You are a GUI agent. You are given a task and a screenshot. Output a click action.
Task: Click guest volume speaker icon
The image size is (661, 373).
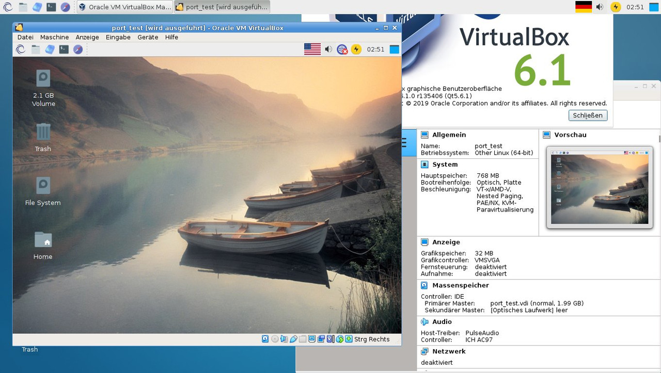(328, 50)
